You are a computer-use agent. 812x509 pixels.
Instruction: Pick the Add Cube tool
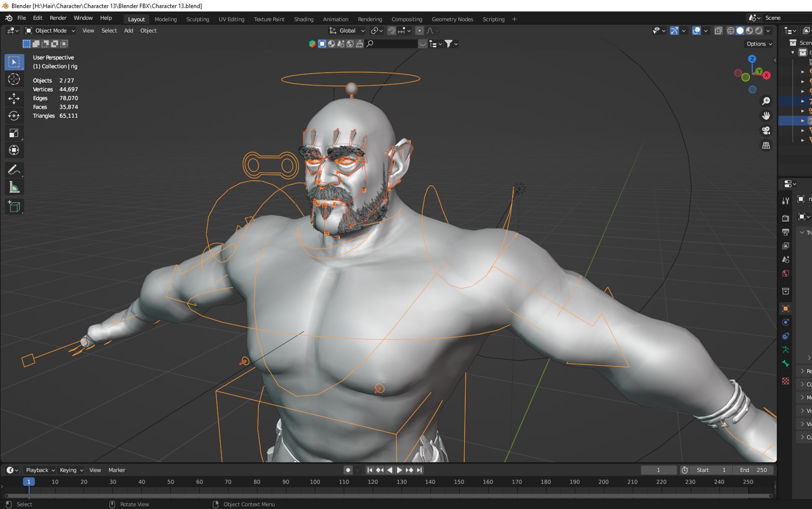[14, 206]
